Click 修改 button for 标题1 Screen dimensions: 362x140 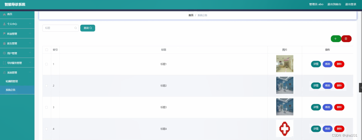click(328, 64)
